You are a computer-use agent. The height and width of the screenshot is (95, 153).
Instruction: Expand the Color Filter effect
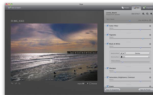pos(105,26)
